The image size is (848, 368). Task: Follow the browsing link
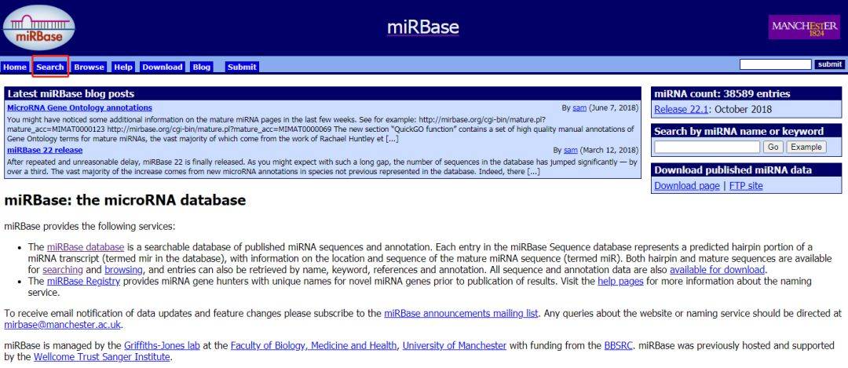tap(123, 269)
